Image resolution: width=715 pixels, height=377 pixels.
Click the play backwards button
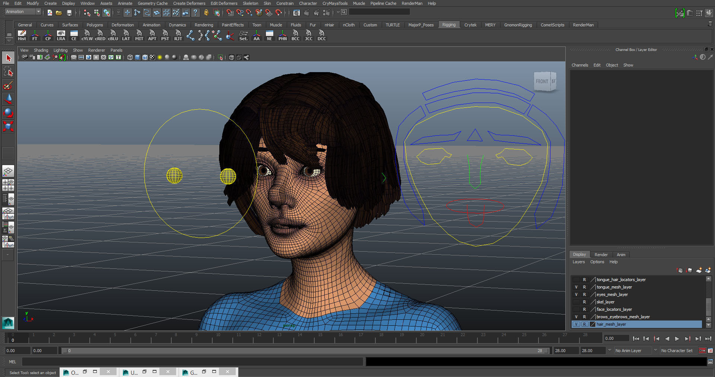point(667,339)
